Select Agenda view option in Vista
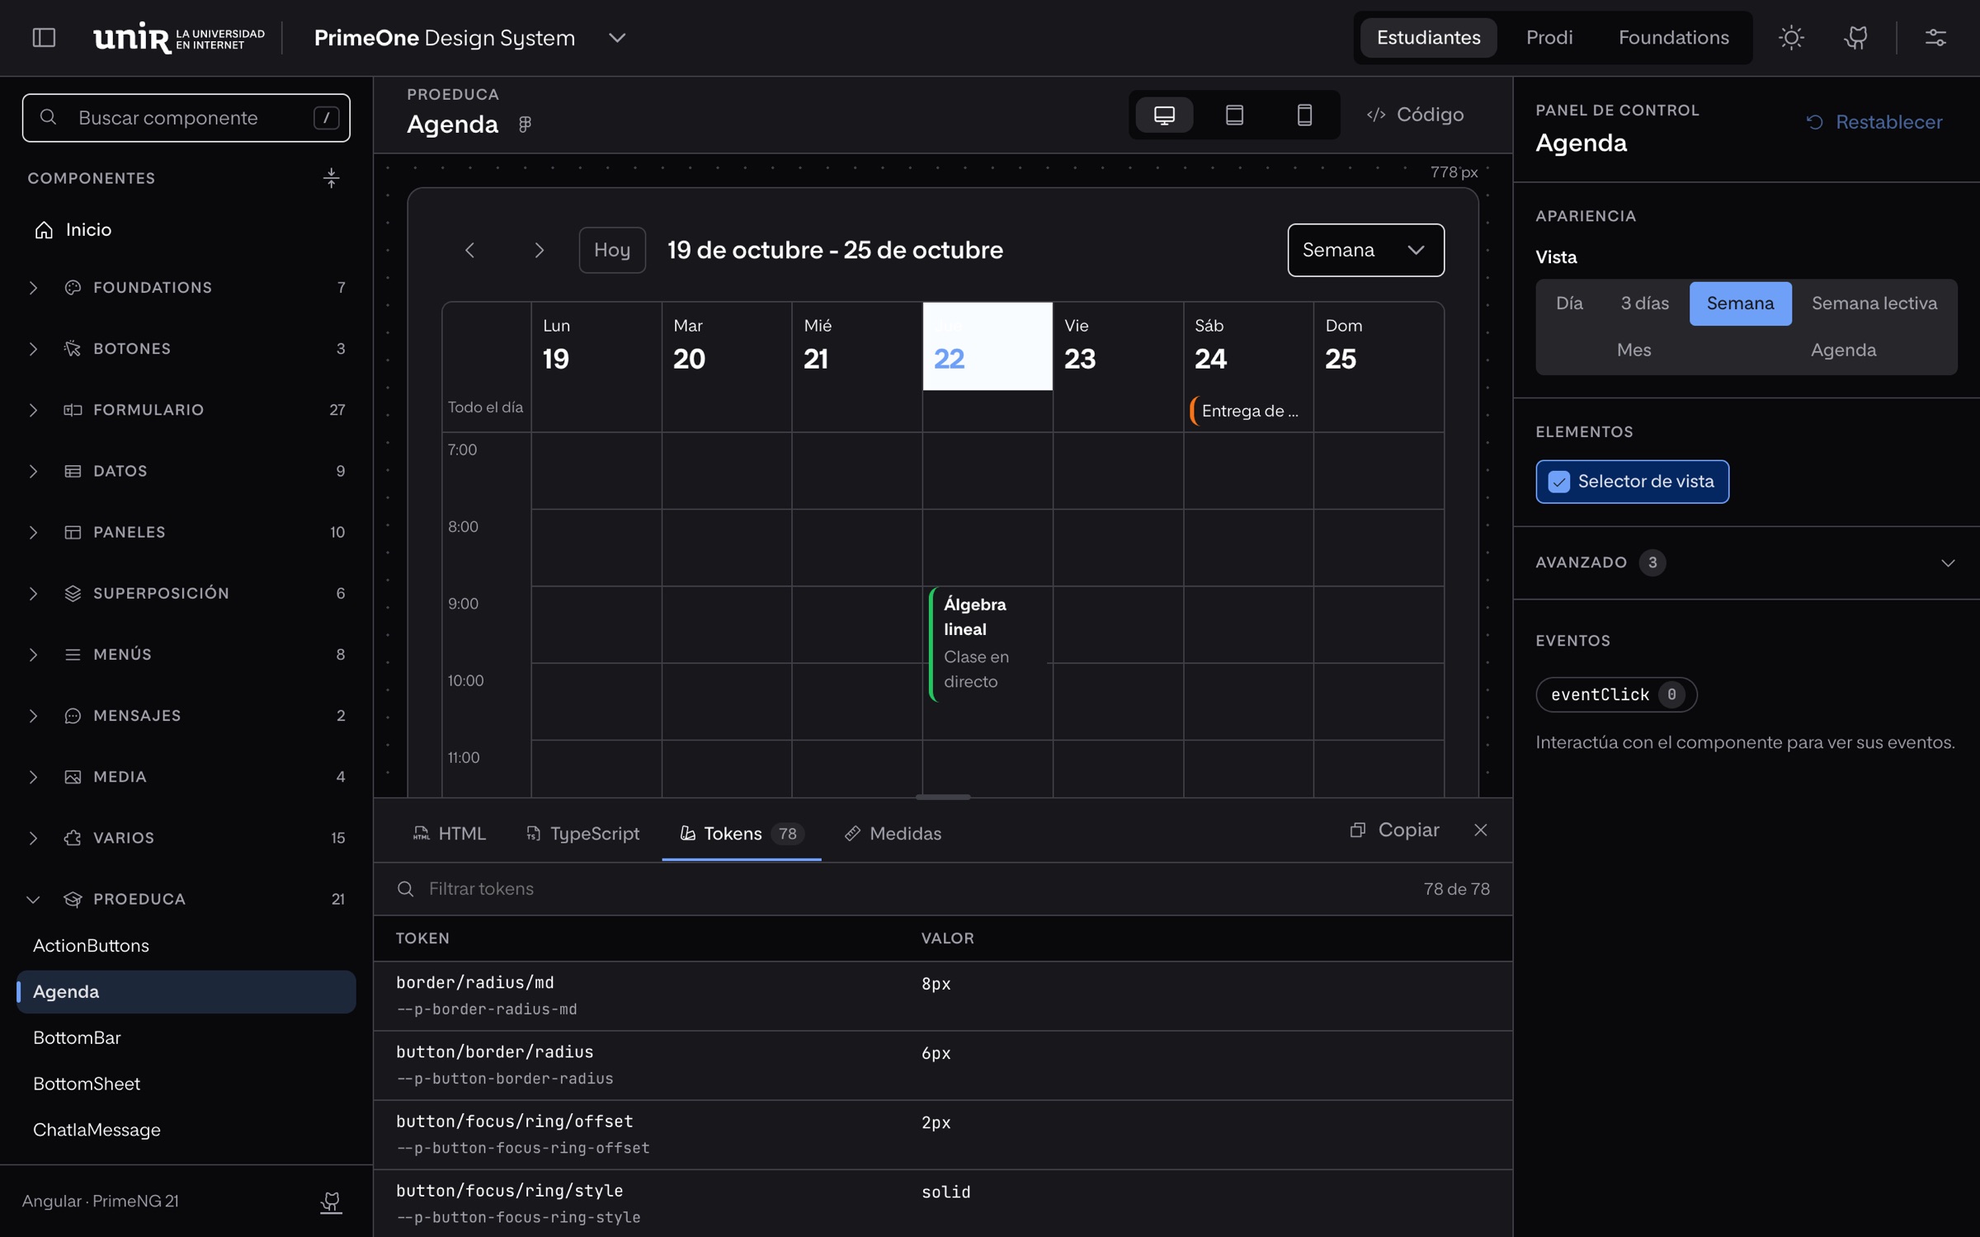1980x1237 pixels. (1843, 350)
